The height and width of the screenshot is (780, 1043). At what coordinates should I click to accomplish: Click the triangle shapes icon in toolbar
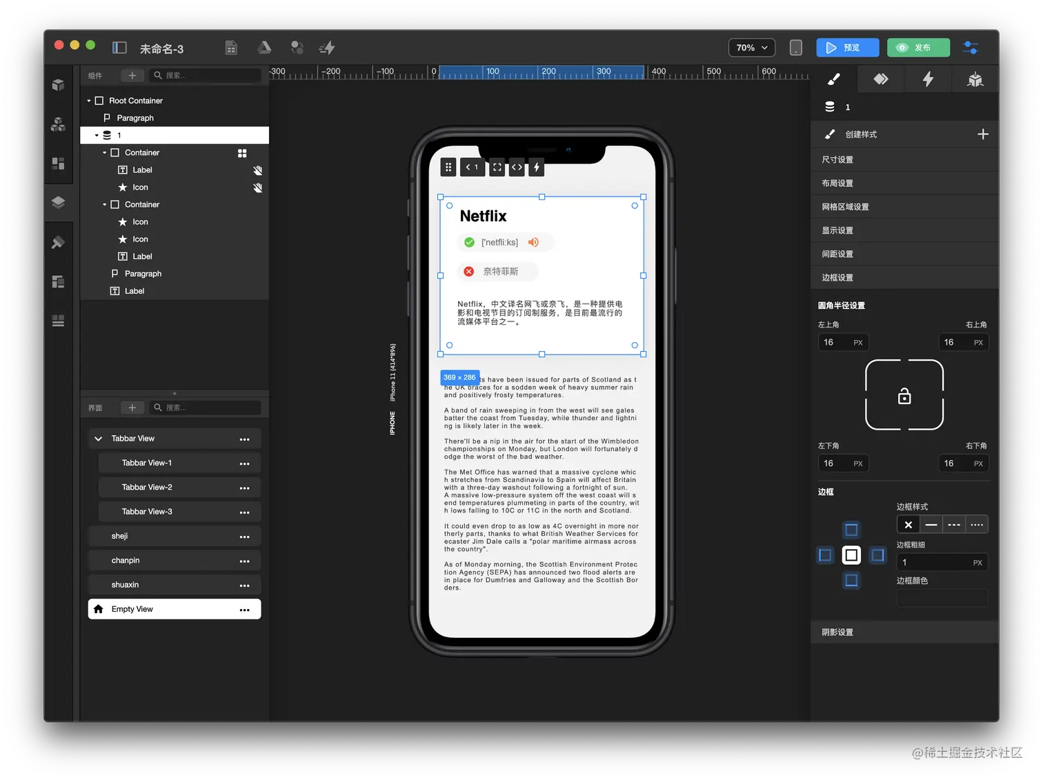264,48
